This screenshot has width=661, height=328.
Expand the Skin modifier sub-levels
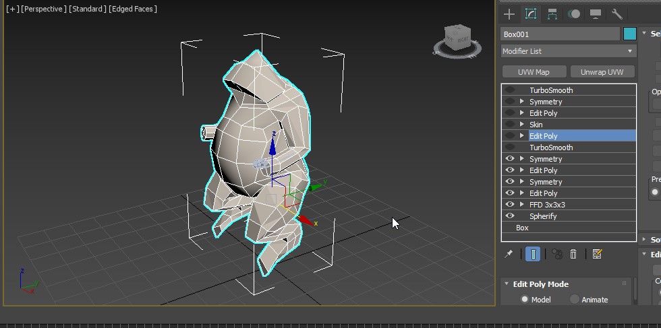tap(522, 125)
